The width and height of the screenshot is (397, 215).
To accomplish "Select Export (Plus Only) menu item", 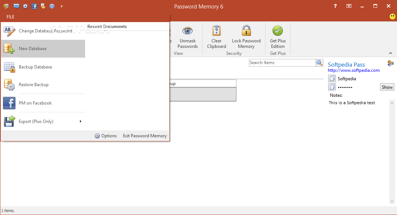I will point(43,121).
